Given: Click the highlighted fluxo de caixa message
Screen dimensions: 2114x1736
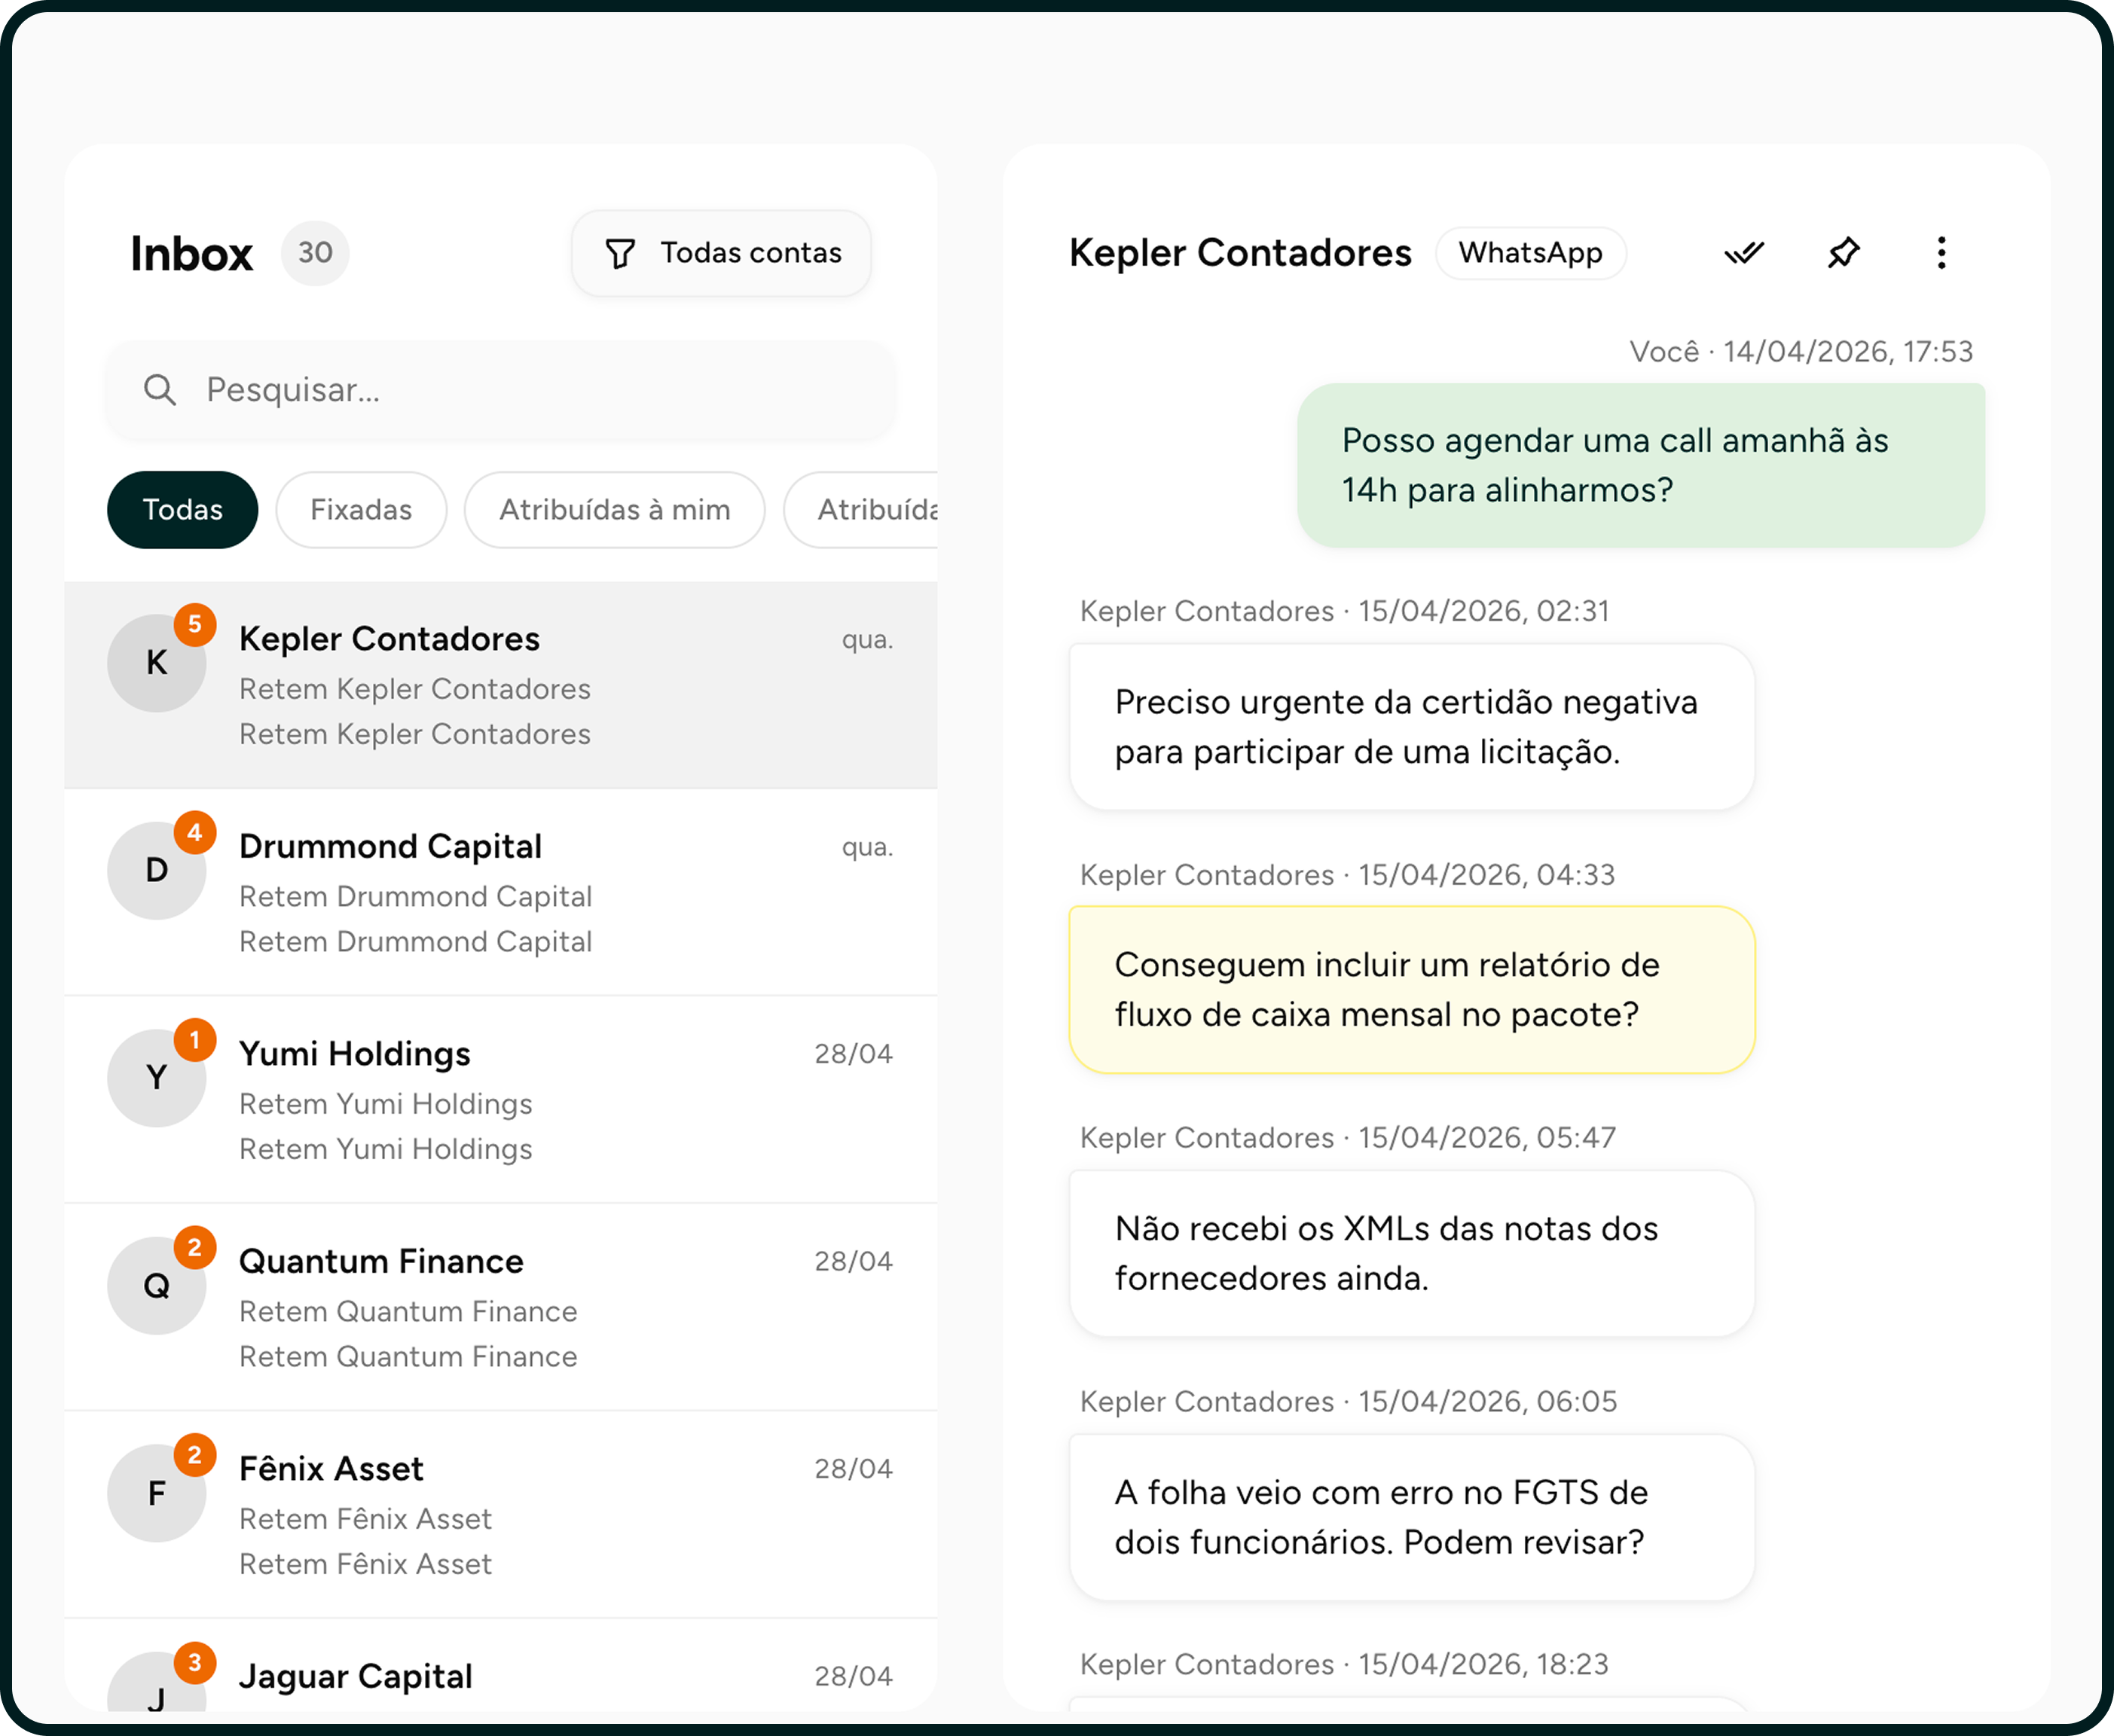Looking at the screenshot, I should coord(1412,990).
